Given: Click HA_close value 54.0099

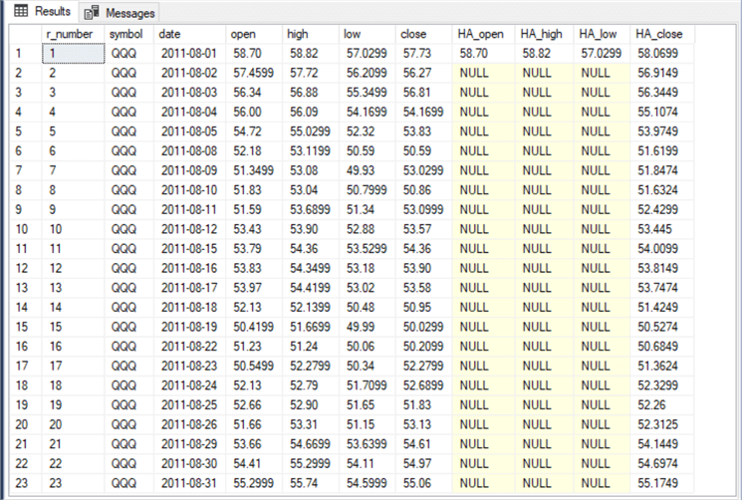Looking at the screenshot, I should pyautogui.click(x=662, y=248).
